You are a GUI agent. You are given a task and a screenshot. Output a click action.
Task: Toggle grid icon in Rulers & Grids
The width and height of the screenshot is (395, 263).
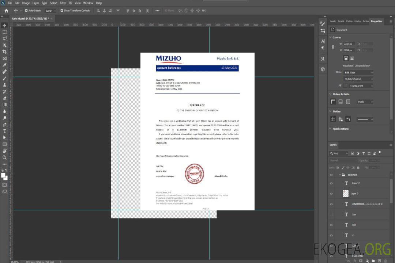pyautogui.click(x=341, y=102)
